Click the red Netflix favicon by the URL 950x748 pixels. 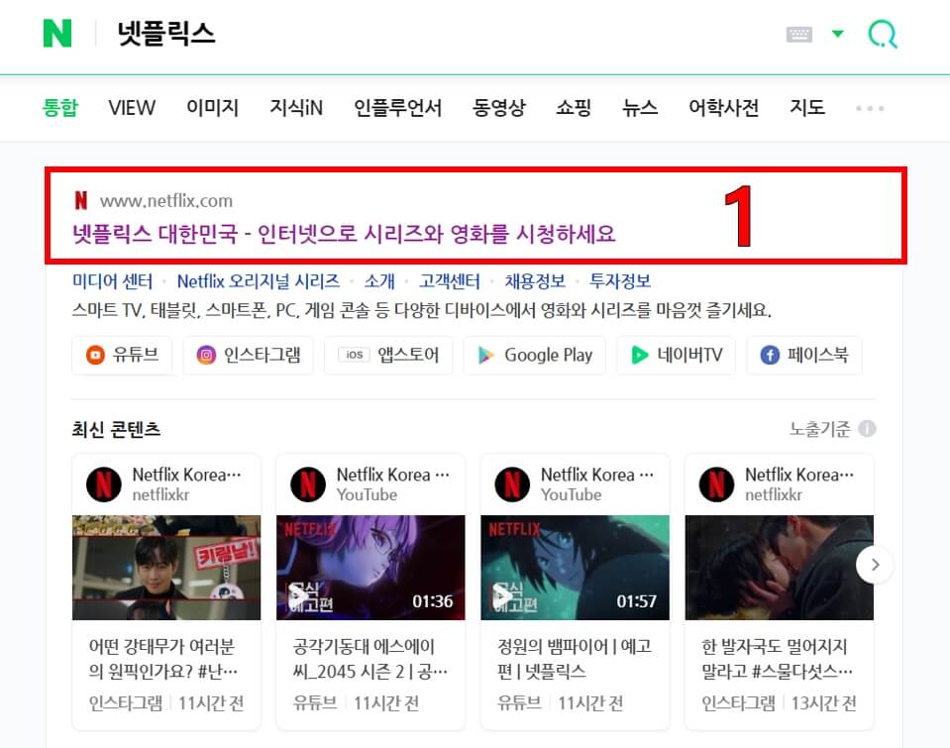coord(81,201)
